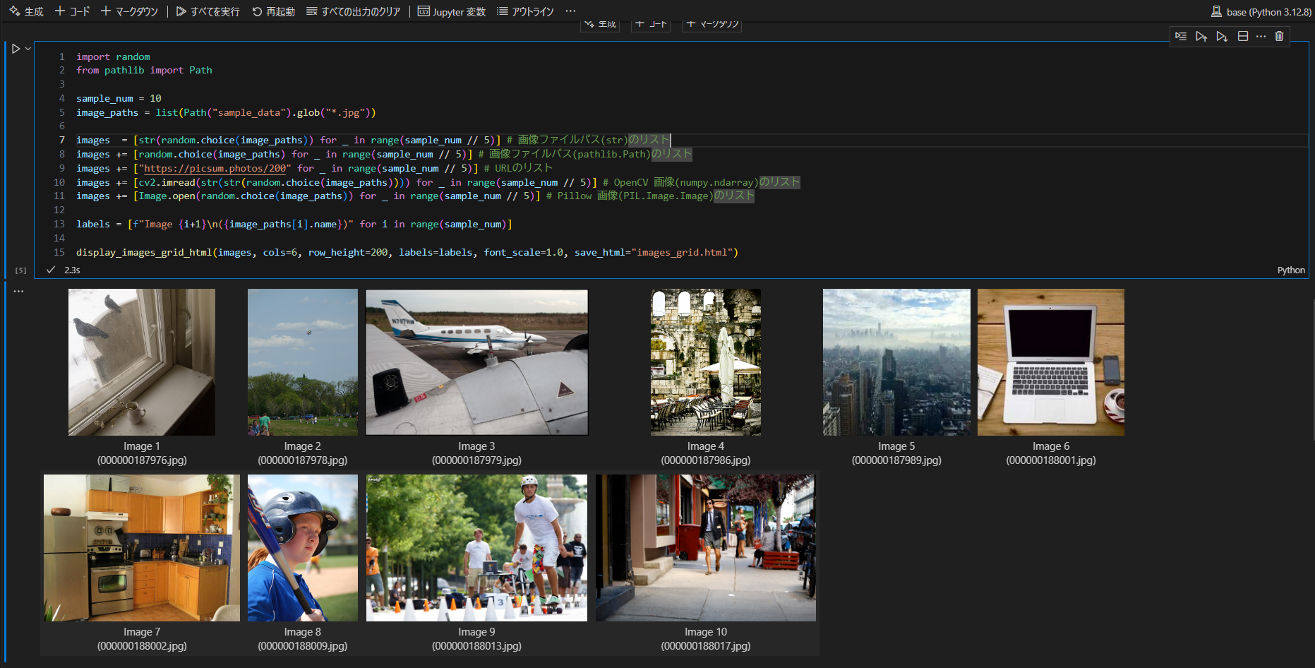
Task: Add a markdown cell with マークダウン
Action: click(129, 11)
